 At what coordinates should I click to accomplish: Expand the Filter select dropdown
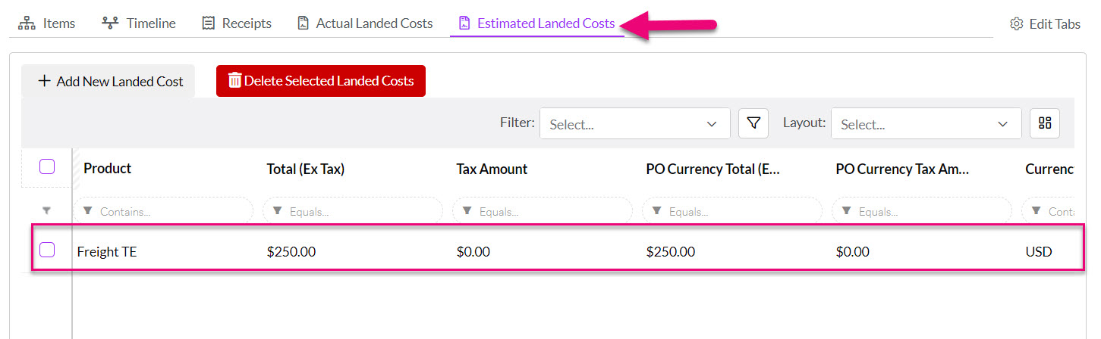634,124
